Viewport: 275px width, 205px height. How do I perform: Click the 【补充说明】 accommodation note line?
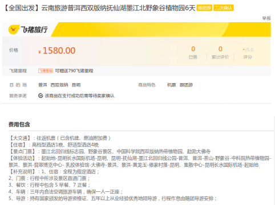click(x=54, y=171)
